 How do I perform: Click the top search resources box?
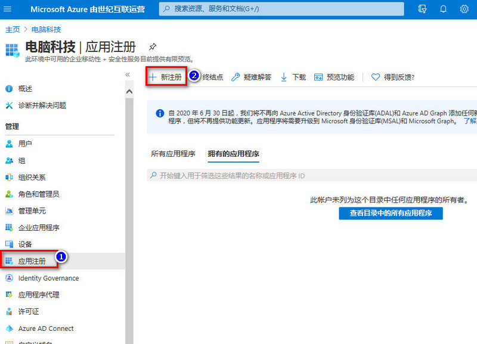(281, 9)
